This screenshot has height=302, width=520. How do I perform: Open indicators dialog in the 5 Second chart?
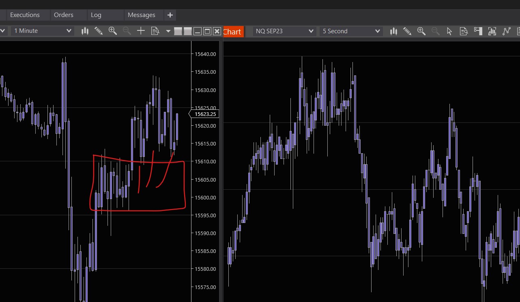coord(492,31)
